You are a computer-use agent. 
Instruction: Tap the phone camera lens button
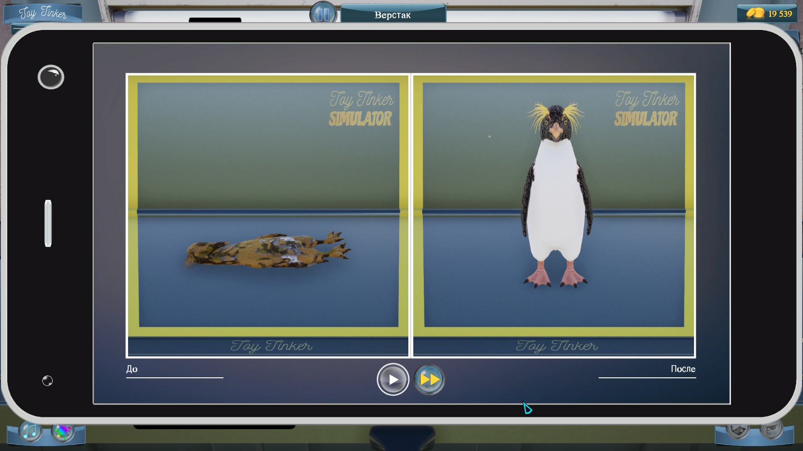coord(51,77)
